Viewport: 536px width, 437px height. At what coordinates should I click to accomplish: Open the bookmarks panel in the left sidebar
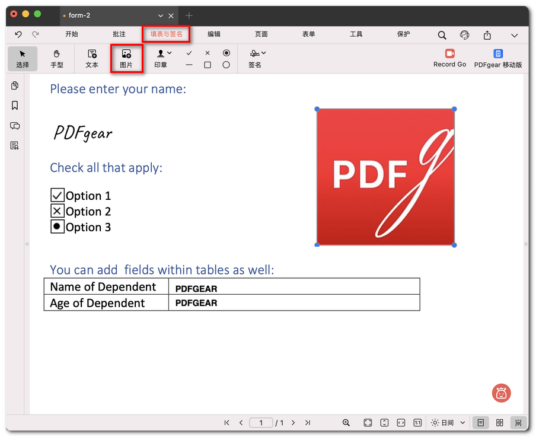coord(15,106)
